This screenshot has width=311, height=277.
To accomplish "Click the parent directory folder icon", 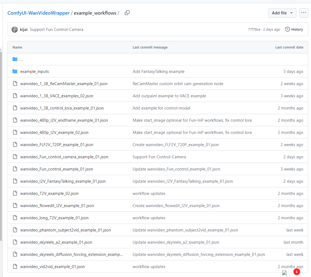I will [x=15, y=59].
